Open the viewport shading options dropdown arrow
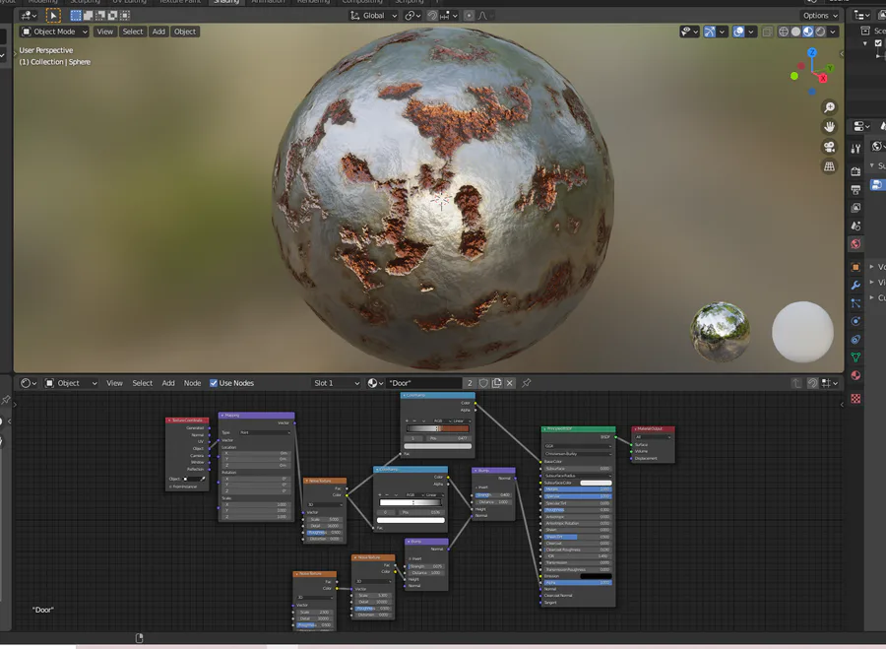The image size is (886, 649). [x=833, y=32]
